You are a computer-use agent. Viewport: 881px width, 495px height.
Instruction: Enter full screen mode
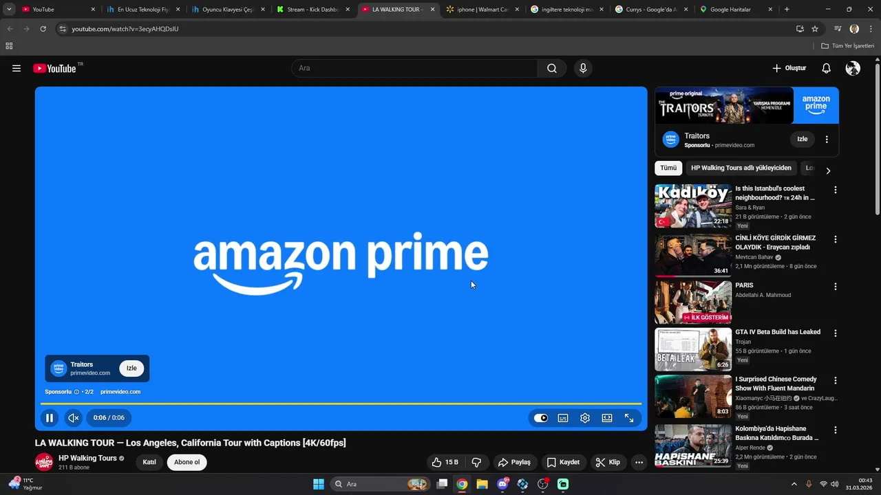[x=629, y=417]
